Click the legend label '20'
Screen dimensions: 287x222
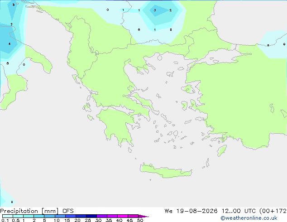coord(77,220)
